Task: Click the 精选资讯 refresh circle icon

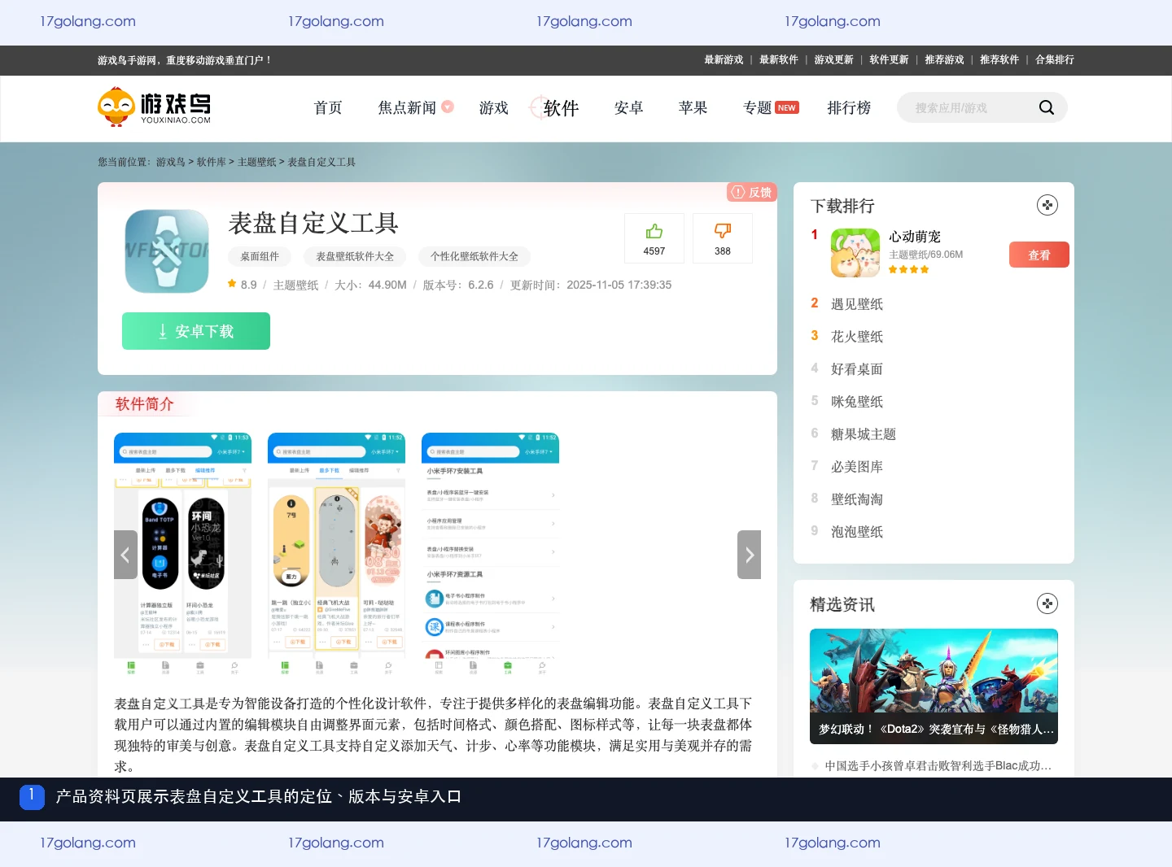Action: (1047, 603)
